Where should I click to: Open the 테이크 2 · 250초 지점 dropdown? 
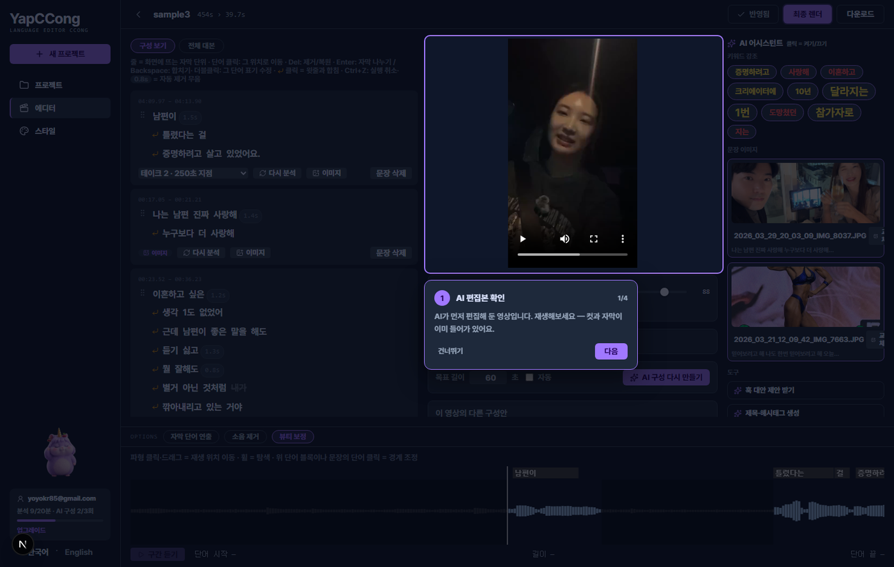click(x=193, y=173)
